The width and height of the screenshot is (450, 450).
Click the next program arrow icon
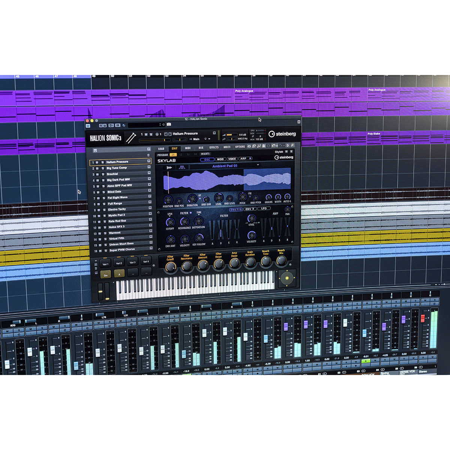pos(170,134)
